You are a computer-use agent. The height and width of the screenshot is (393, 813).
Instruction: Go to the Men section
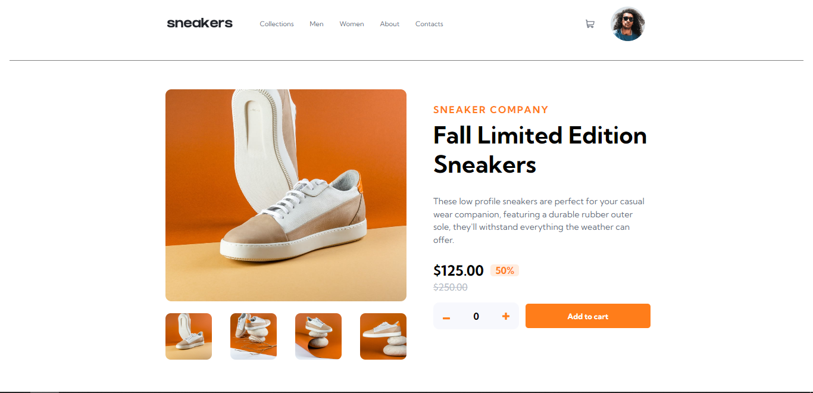[317, 24]
